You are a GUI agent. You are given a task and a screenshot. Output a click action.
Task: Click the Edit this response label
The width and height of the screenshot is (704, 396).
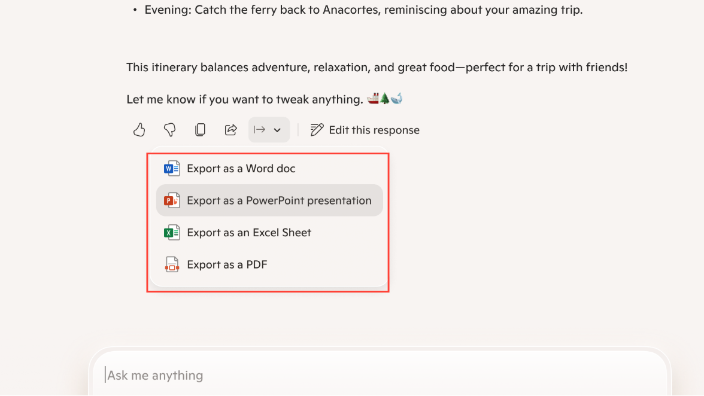click(374, 130)
